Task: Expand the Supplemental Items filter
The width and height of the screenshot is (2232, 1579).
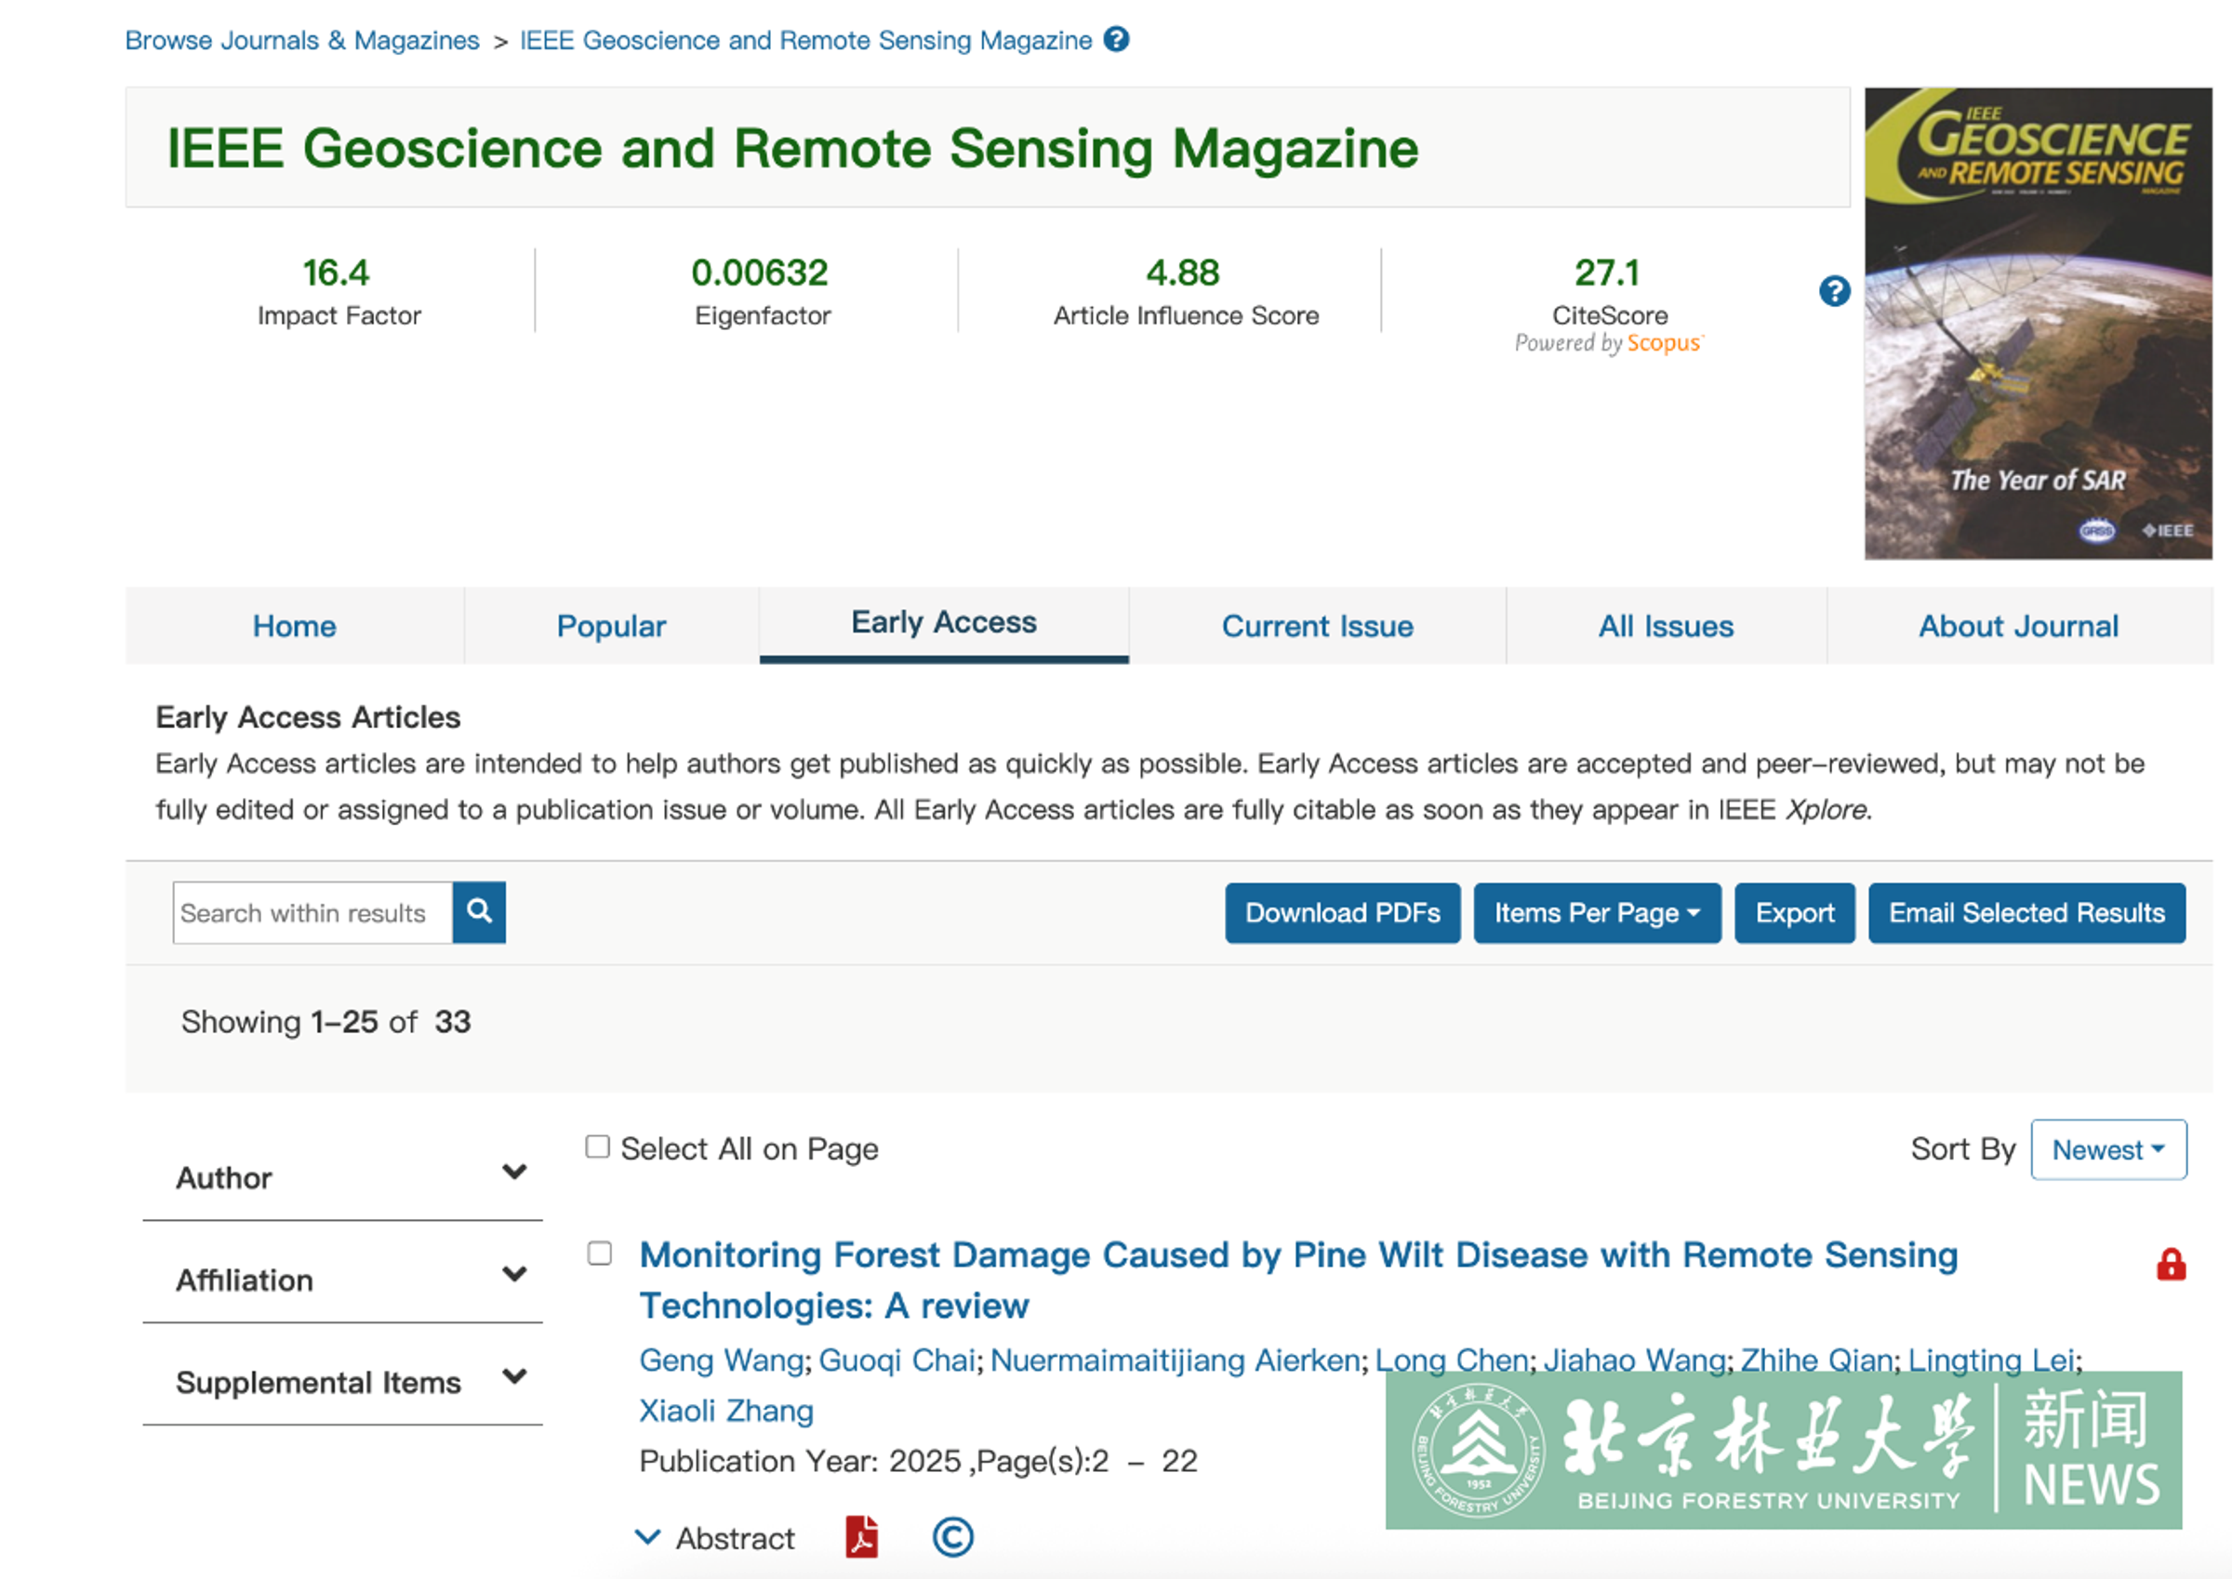Action: [x=513, y=1377]
